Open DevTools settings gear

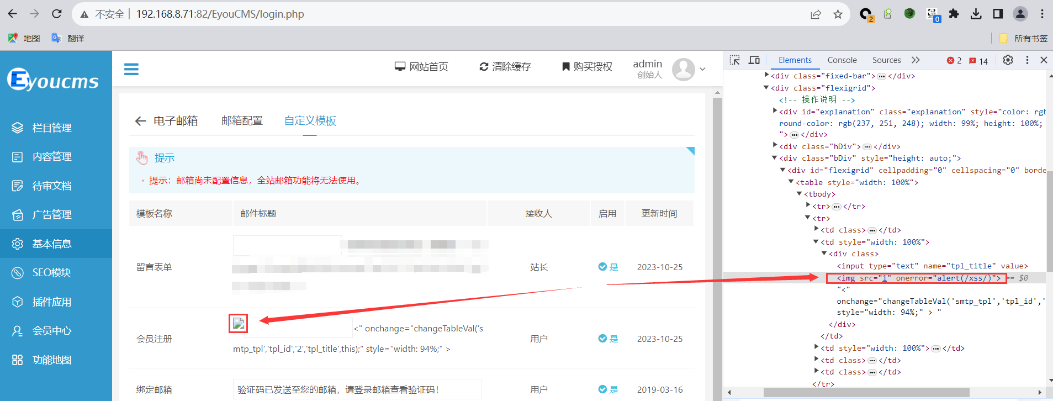pyautogui.click(x=1008, y=60)
